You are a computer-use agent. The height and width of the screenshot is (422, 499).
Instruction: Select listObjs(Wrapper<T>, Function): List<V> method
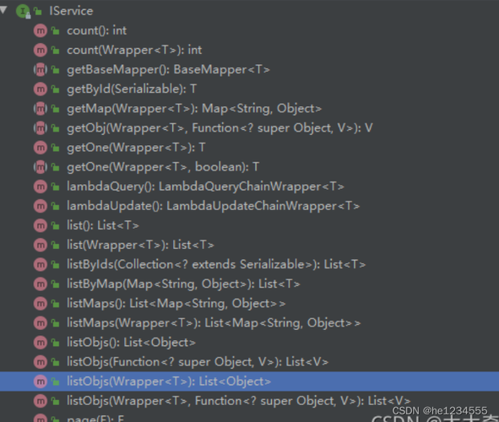[239, 401]
